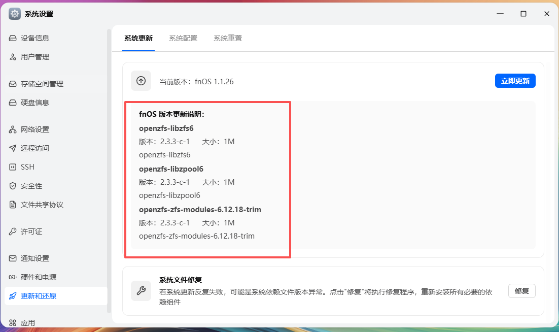Open 网络设置 using its network icon

[x=12, y=129]
